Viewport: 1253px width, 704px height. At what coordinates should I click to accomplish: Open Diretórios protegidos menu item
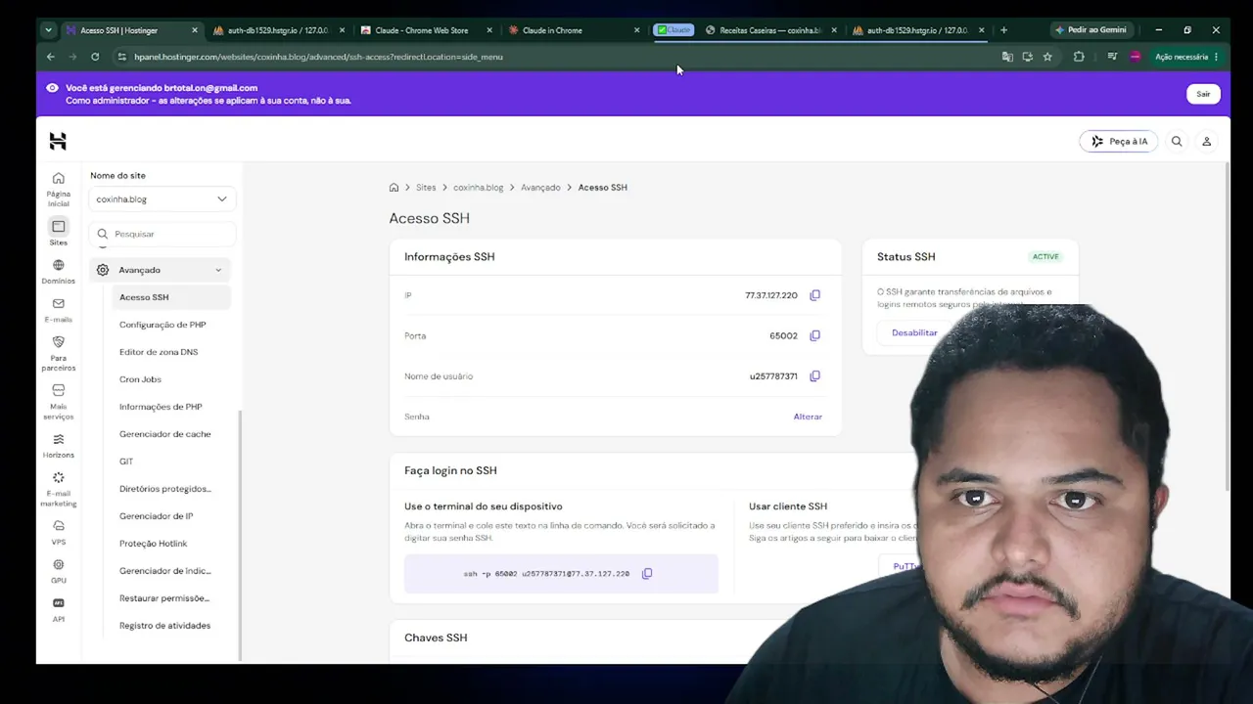[x=165, y=489]
